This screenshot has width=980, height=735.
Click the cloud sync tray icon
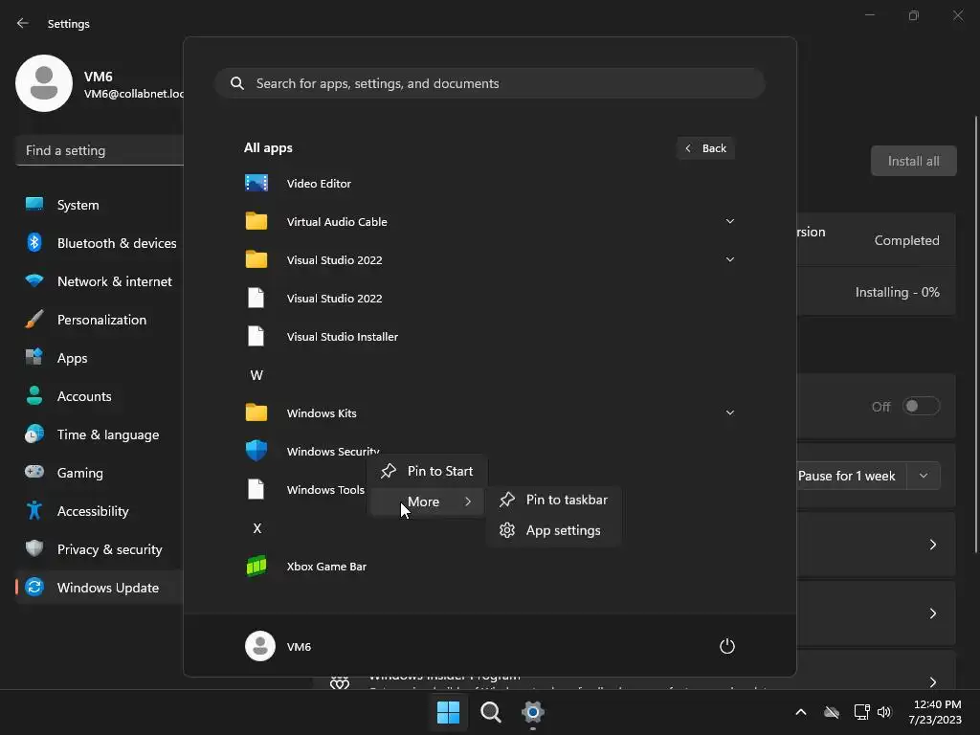click(832, 712)
